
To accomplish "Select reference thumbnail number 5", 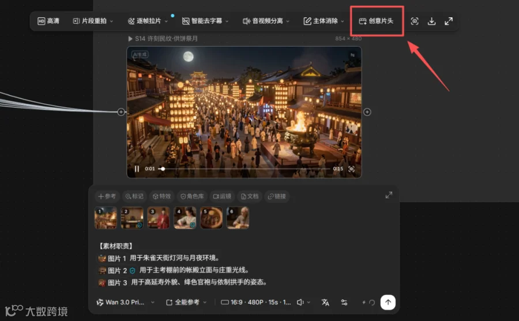I will click(211, 218).
